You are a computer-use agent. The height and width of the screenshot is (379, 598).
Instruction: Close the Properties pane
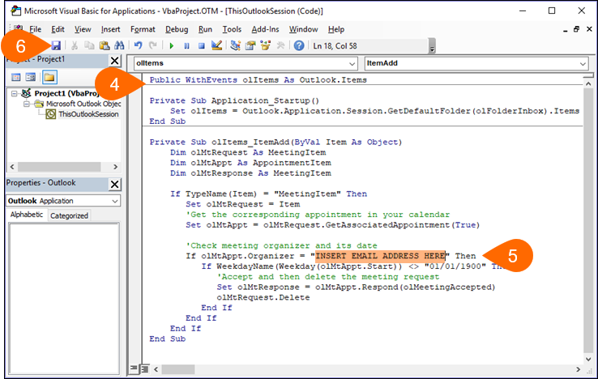point(114,184)
